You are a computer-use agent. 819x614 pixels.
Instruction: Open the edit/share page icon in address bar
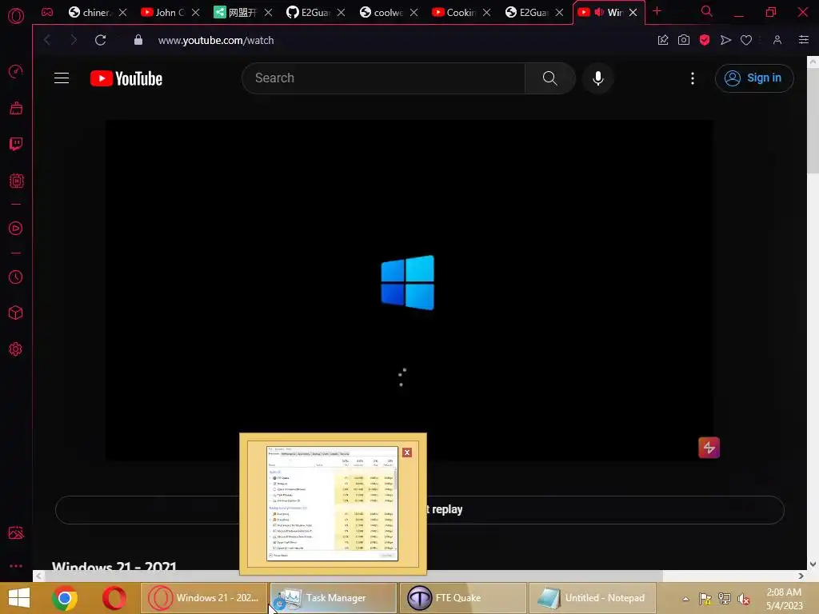663,40
